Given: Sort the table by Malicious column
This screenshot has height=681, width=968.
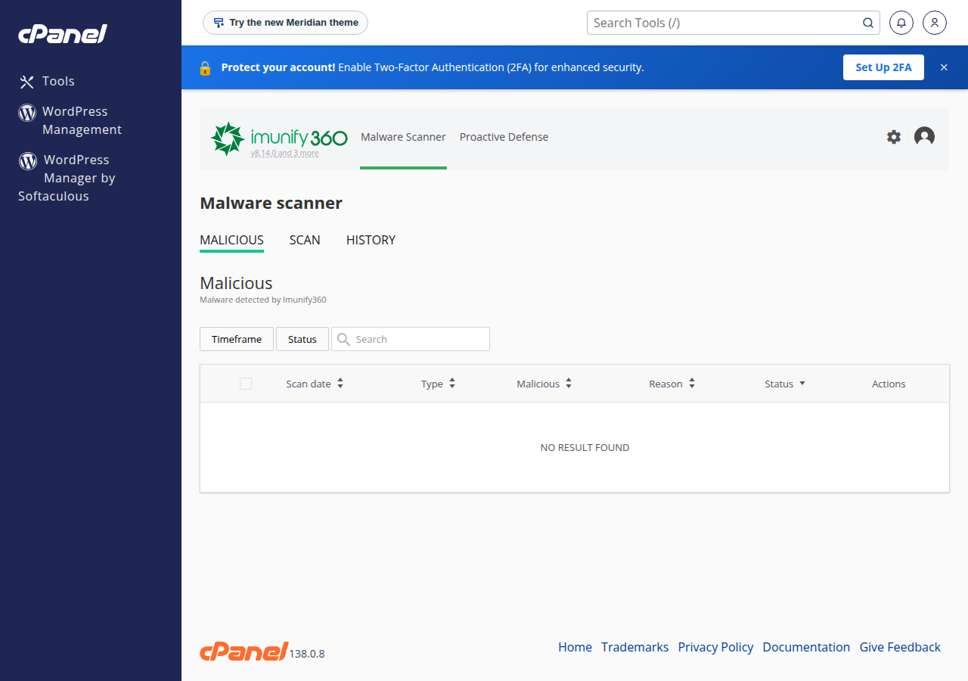Looking at the screenshot, I should 544,384.
